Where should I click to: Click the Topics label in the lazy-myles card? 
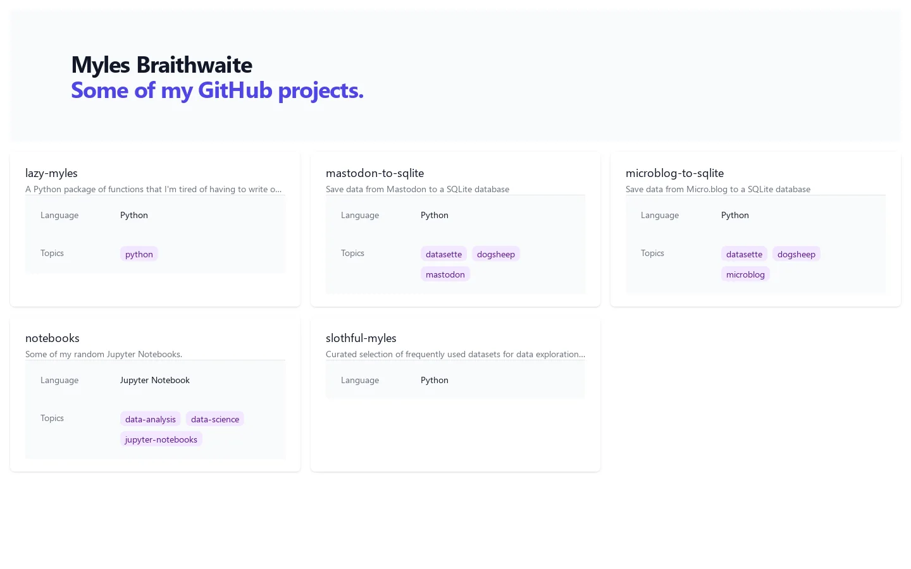(x=52, y=253)
